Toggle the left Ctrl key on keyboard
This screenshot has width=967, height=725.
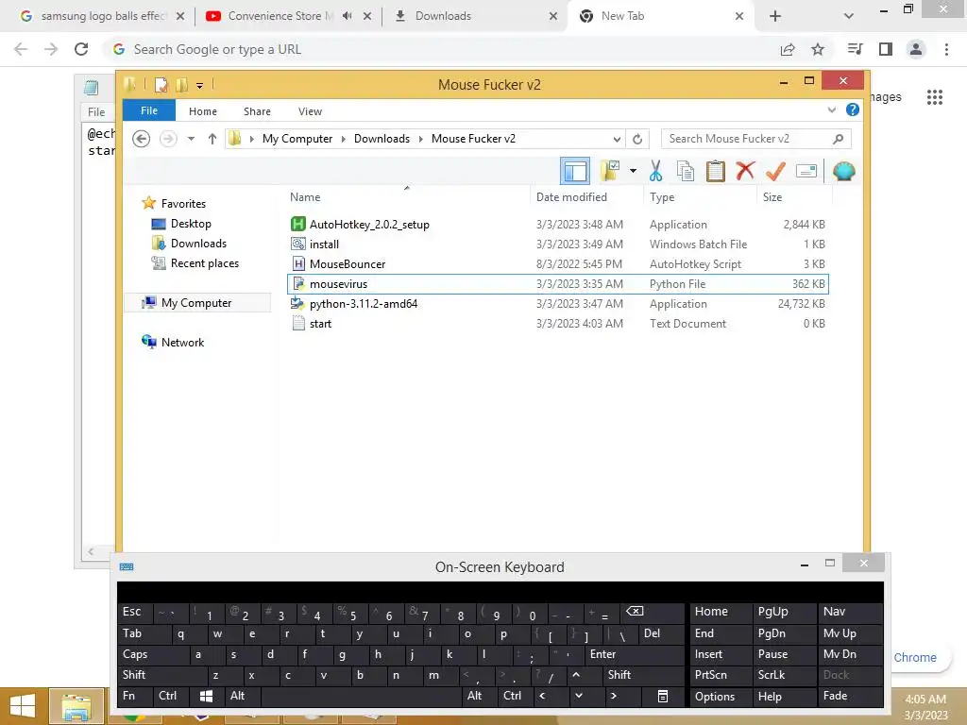tap(172, 696)
